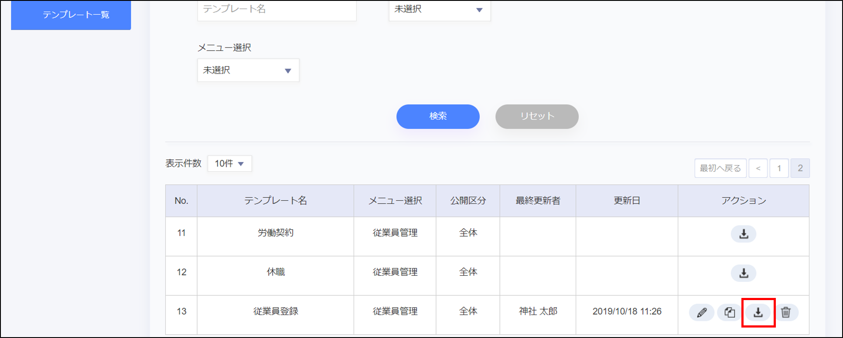Screen dimensions: 843x338
Task: Open the 表示件数 10件 dropdown
Action: click(229, 163)
